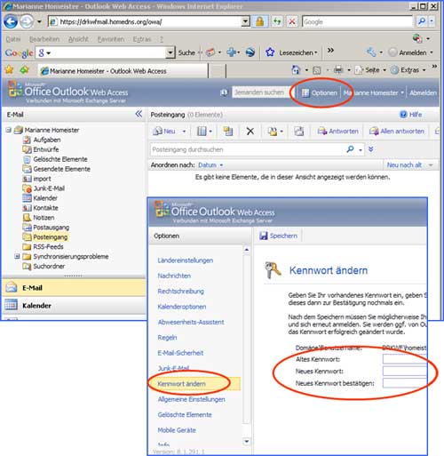Click the check messages icon left of Antworten
Screen dimensions: 444x456
tap(299, 132)
